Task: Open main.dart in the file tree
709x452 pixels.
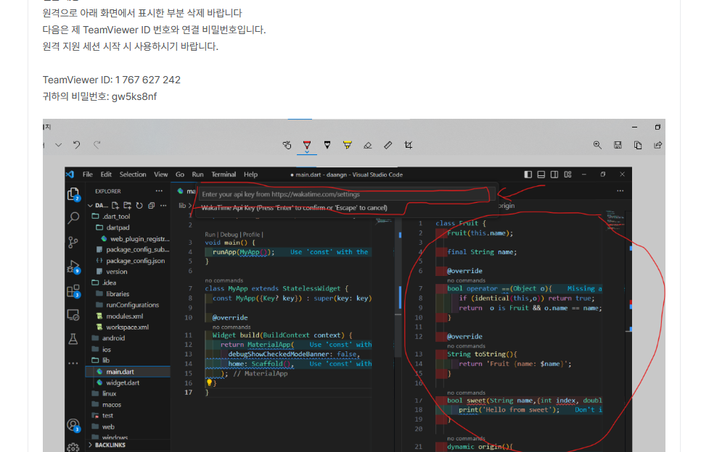Action: point(120,372)
